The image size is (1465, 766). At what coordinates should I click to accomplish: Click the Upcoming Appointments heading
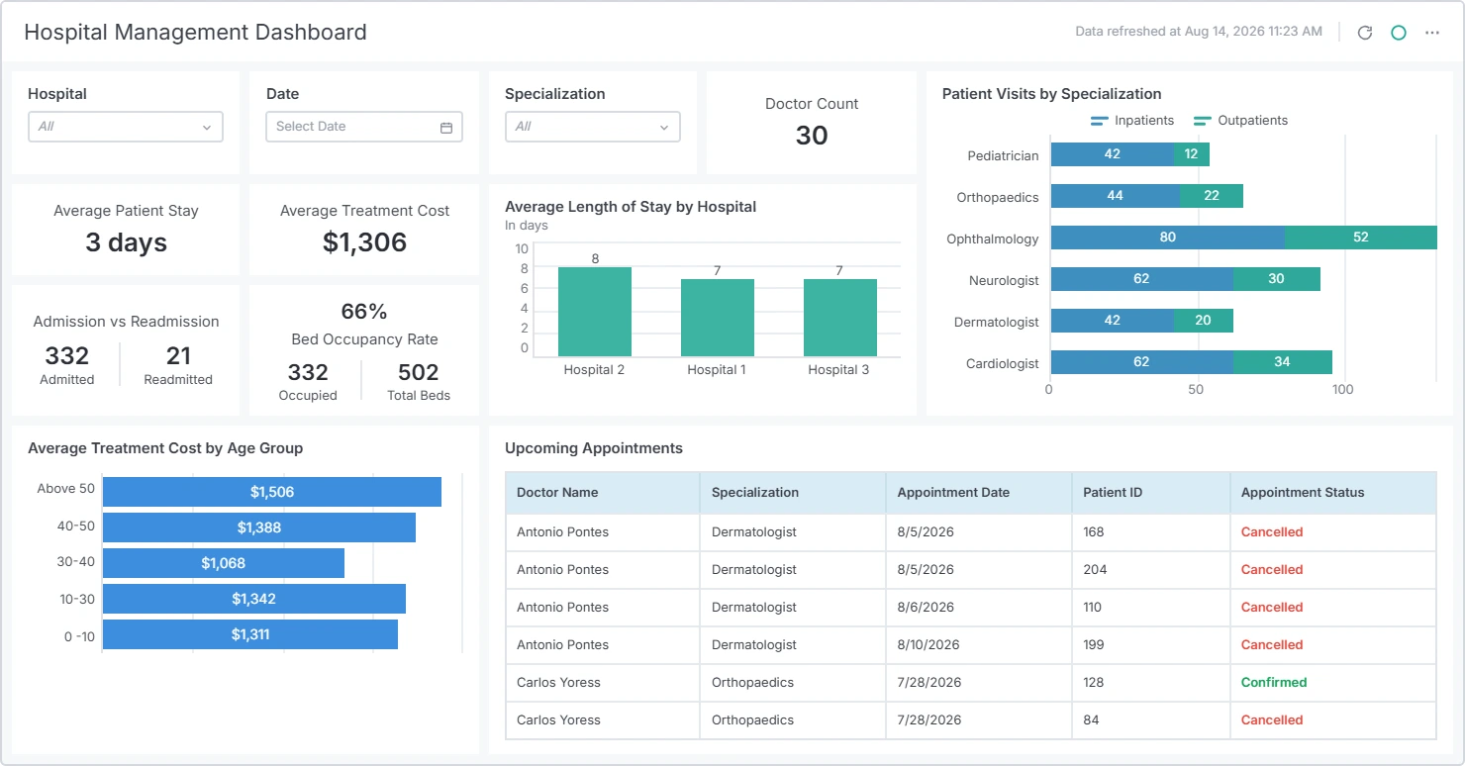point(594,448)
